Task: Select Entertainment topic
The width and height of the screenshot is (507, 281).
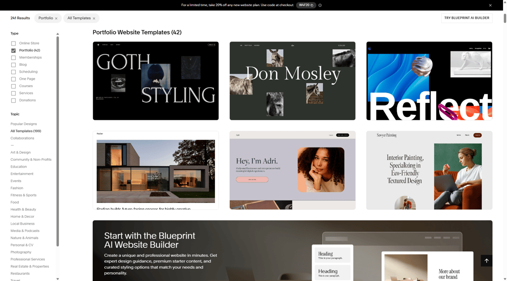Action: 22,174
